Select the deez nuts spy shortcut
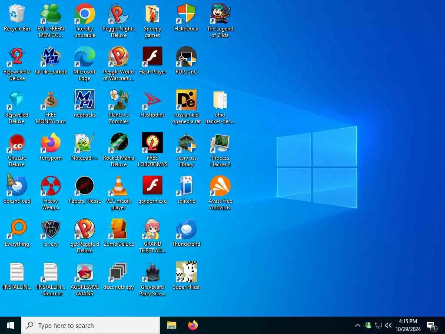 pyautogui.click(x=119, y=272)
